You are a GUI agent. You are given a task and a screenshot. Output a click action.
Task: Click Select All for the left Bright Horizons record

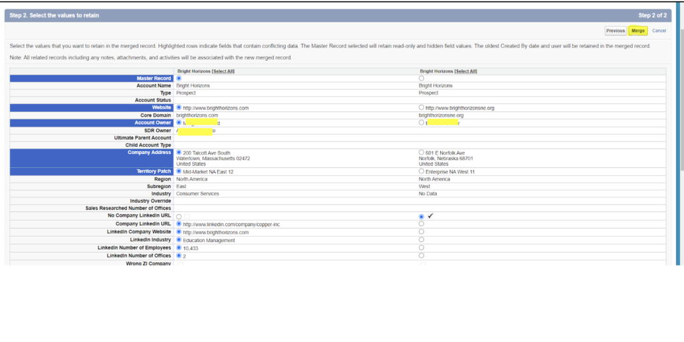coord(223,71)
